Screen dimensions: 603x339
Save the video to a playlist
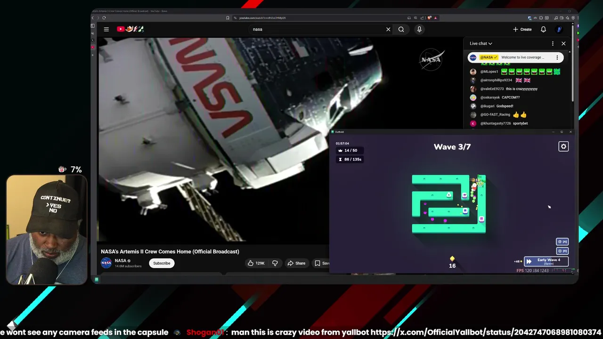pos(321,263)
